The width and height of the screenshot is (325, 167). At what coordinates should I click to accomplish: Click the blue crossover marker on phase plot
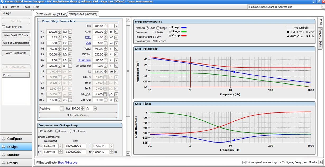[x=234, y=140]
